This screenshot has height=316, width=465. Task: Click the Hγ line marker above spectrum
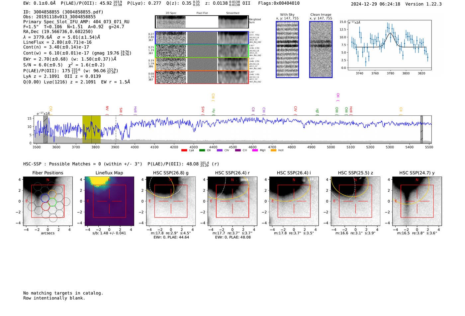pos(214,112)
